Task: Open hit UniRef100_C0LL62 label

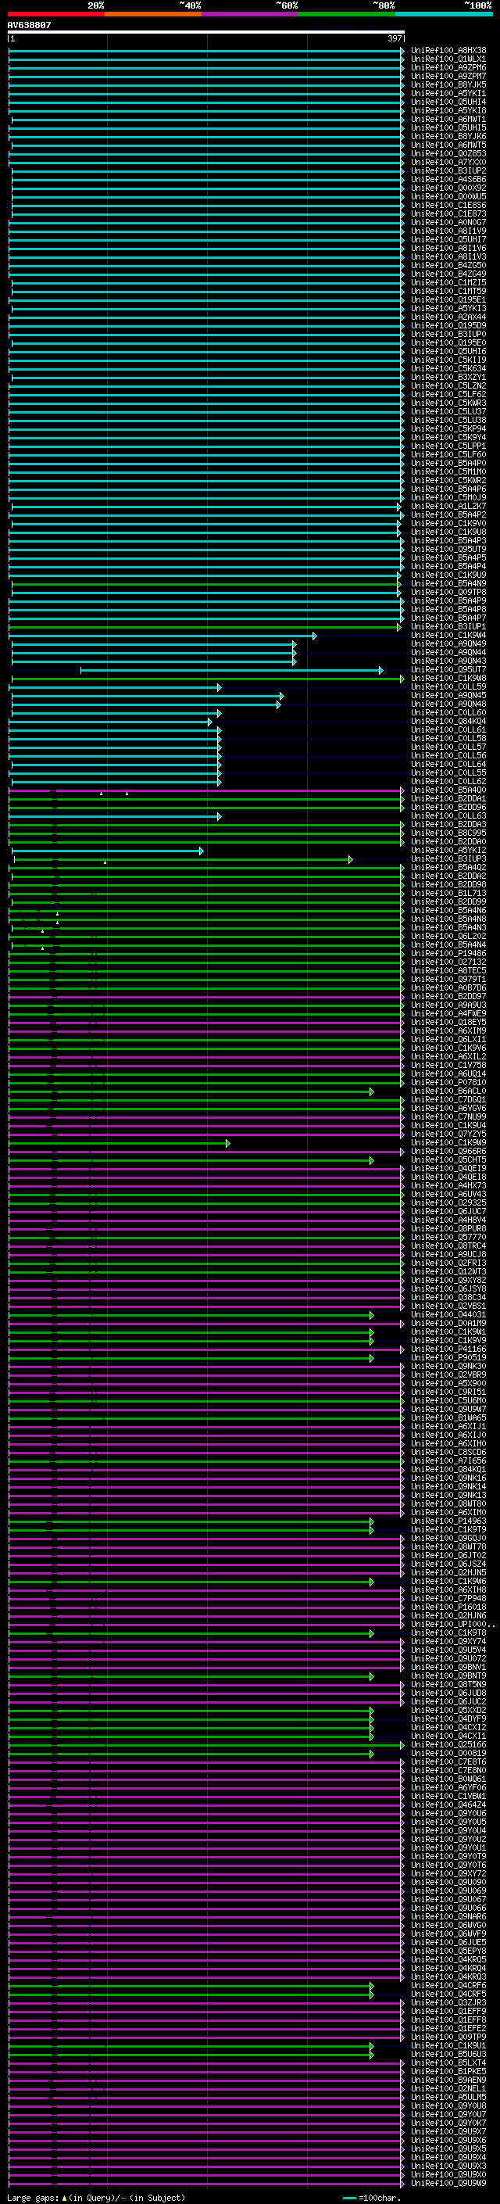Action: pos(448,782)
